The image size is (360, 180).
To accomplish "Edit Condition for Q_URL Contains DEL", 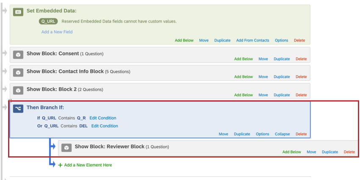I will pyautogui.click(x=105, y=126).
